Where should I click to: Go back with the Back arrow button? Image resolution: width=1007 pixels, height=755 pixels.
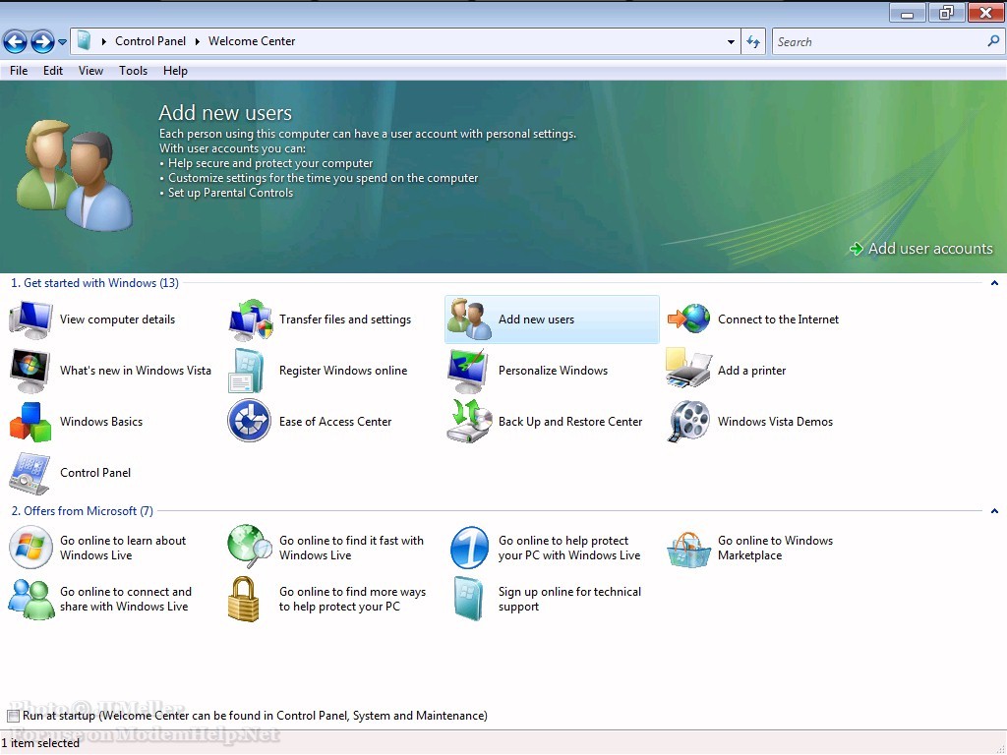point(15,41)
